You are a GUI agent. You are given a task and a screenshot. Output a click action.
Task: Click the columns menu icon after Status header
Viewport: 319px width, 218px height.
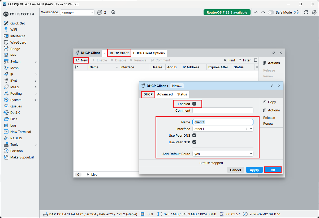point(257,67)
